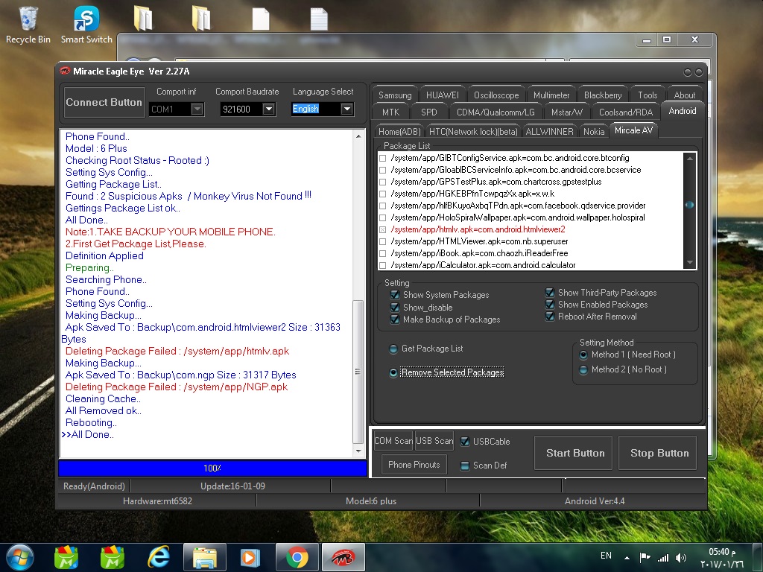This screenshot has height=572, width=763.
Task: Switch to the SPD tab
Action: point(428,112)
